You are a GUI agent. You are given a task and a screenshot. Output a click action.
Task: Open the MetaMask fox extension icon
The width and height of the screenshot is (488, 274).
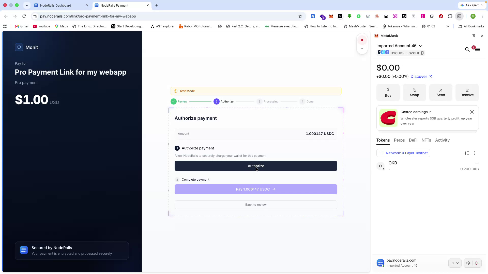(331, 16)
